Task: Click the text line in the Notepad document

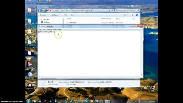Action: tap(47, 32)
